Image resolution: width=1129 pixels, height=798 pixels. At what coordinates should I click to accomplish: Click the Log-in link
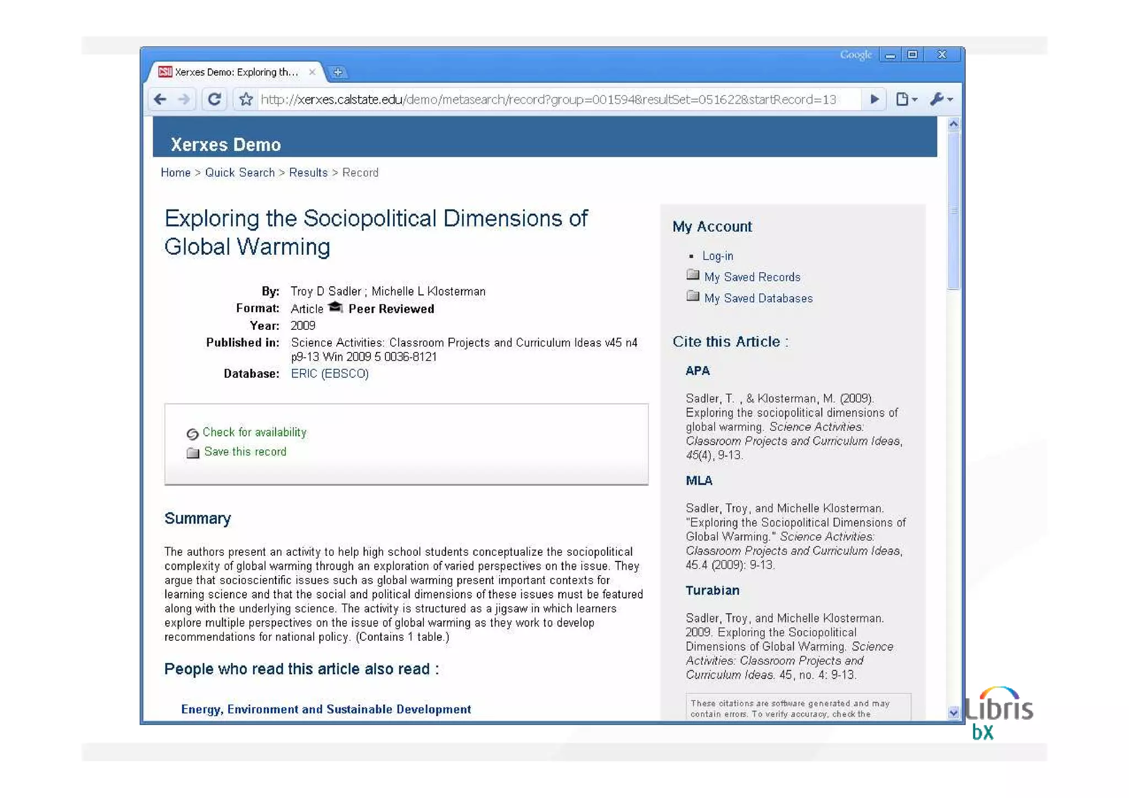coord(717,256)
